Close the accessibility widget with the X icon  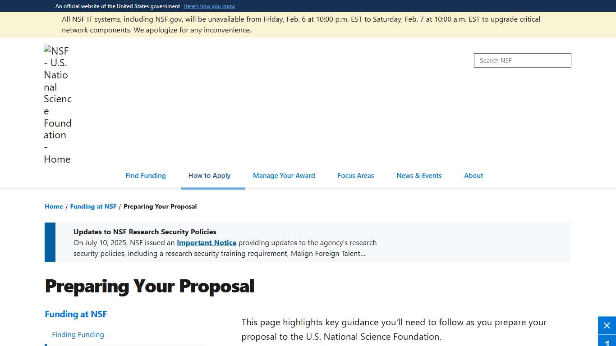pyautogui.click(x=606, y=325)
